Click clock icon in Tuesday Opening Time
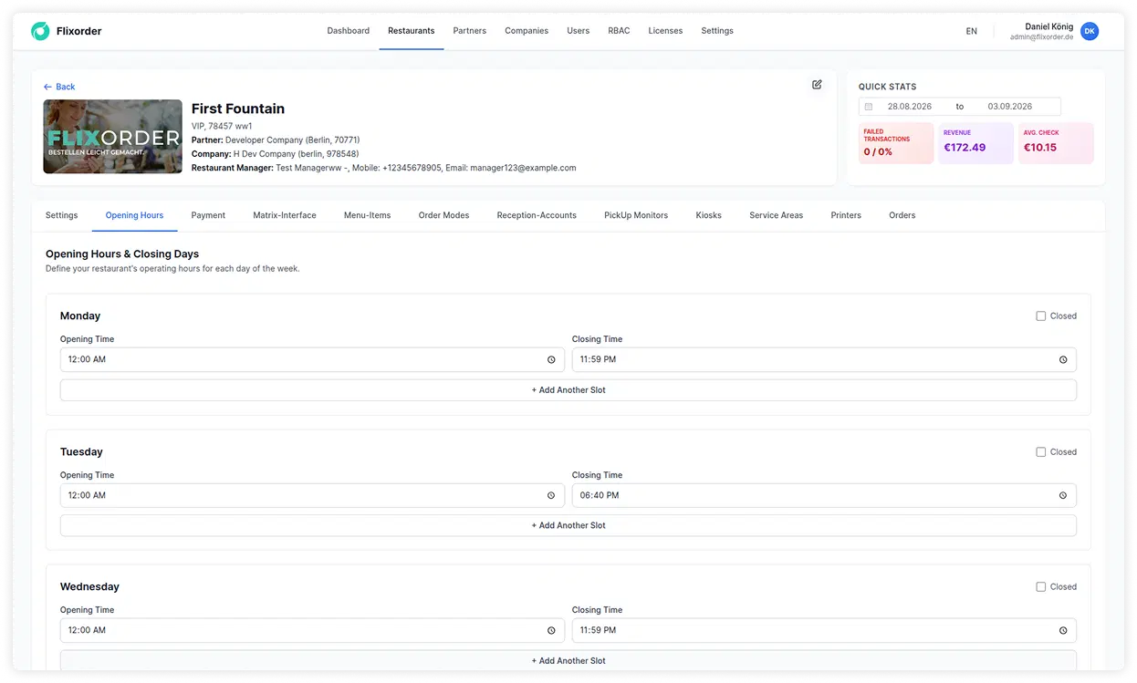 (551, 496)
